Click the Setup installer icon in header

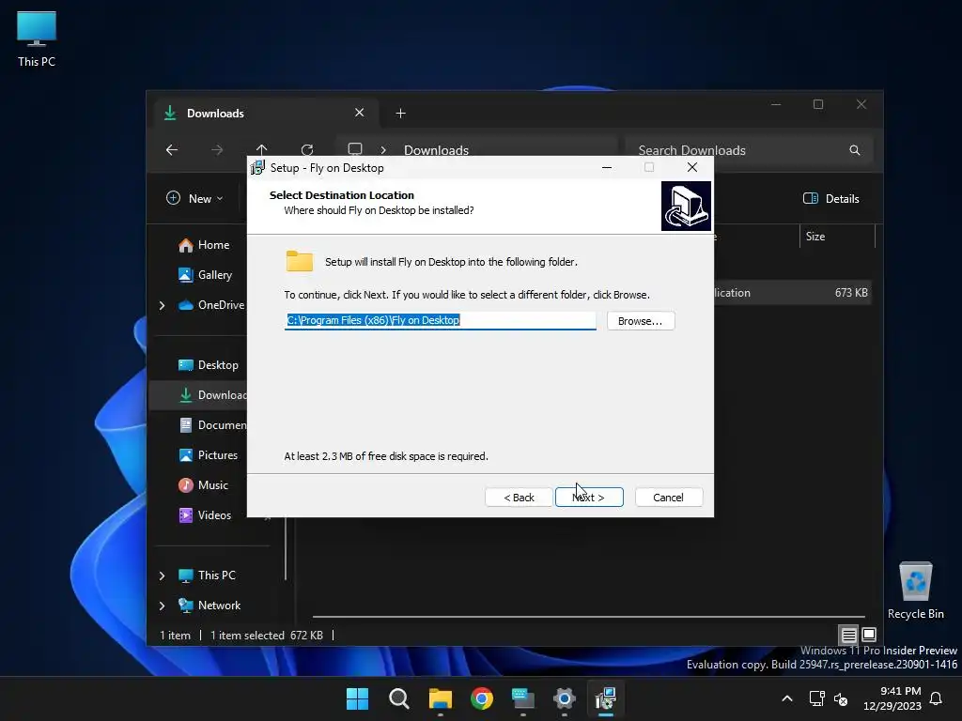click(686, 206)
